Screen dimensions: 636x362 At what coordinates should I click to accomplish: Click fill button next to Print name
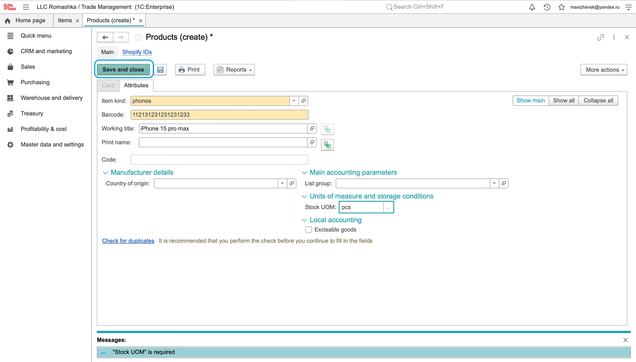pos(327,145)
